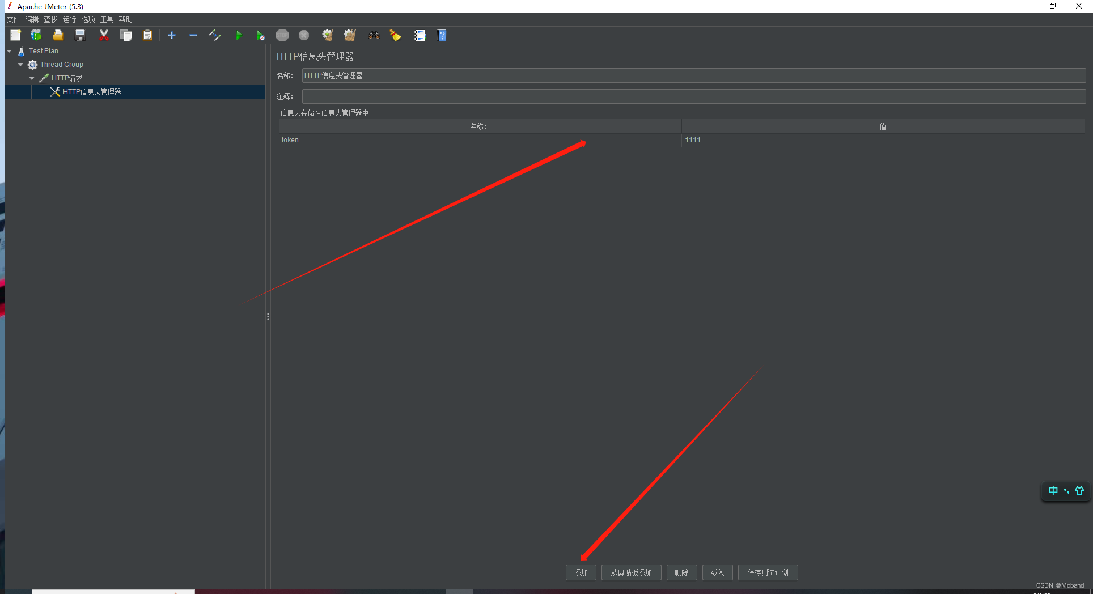Image resolution: width=1093 pixels, height=594 pixels.
Task: Click the 注释 comment input field
Action: coord(694,96)
